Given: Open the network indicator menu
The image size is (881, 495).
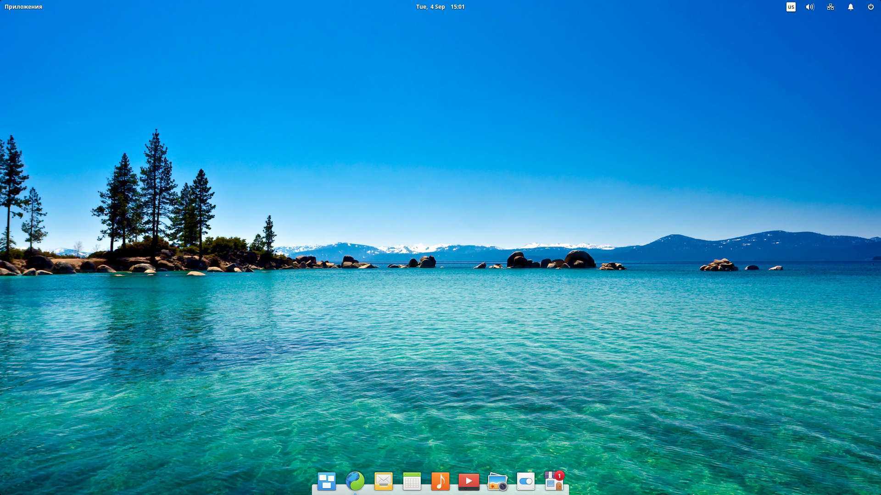Looking at the screenshot, I should pos(831,7).
